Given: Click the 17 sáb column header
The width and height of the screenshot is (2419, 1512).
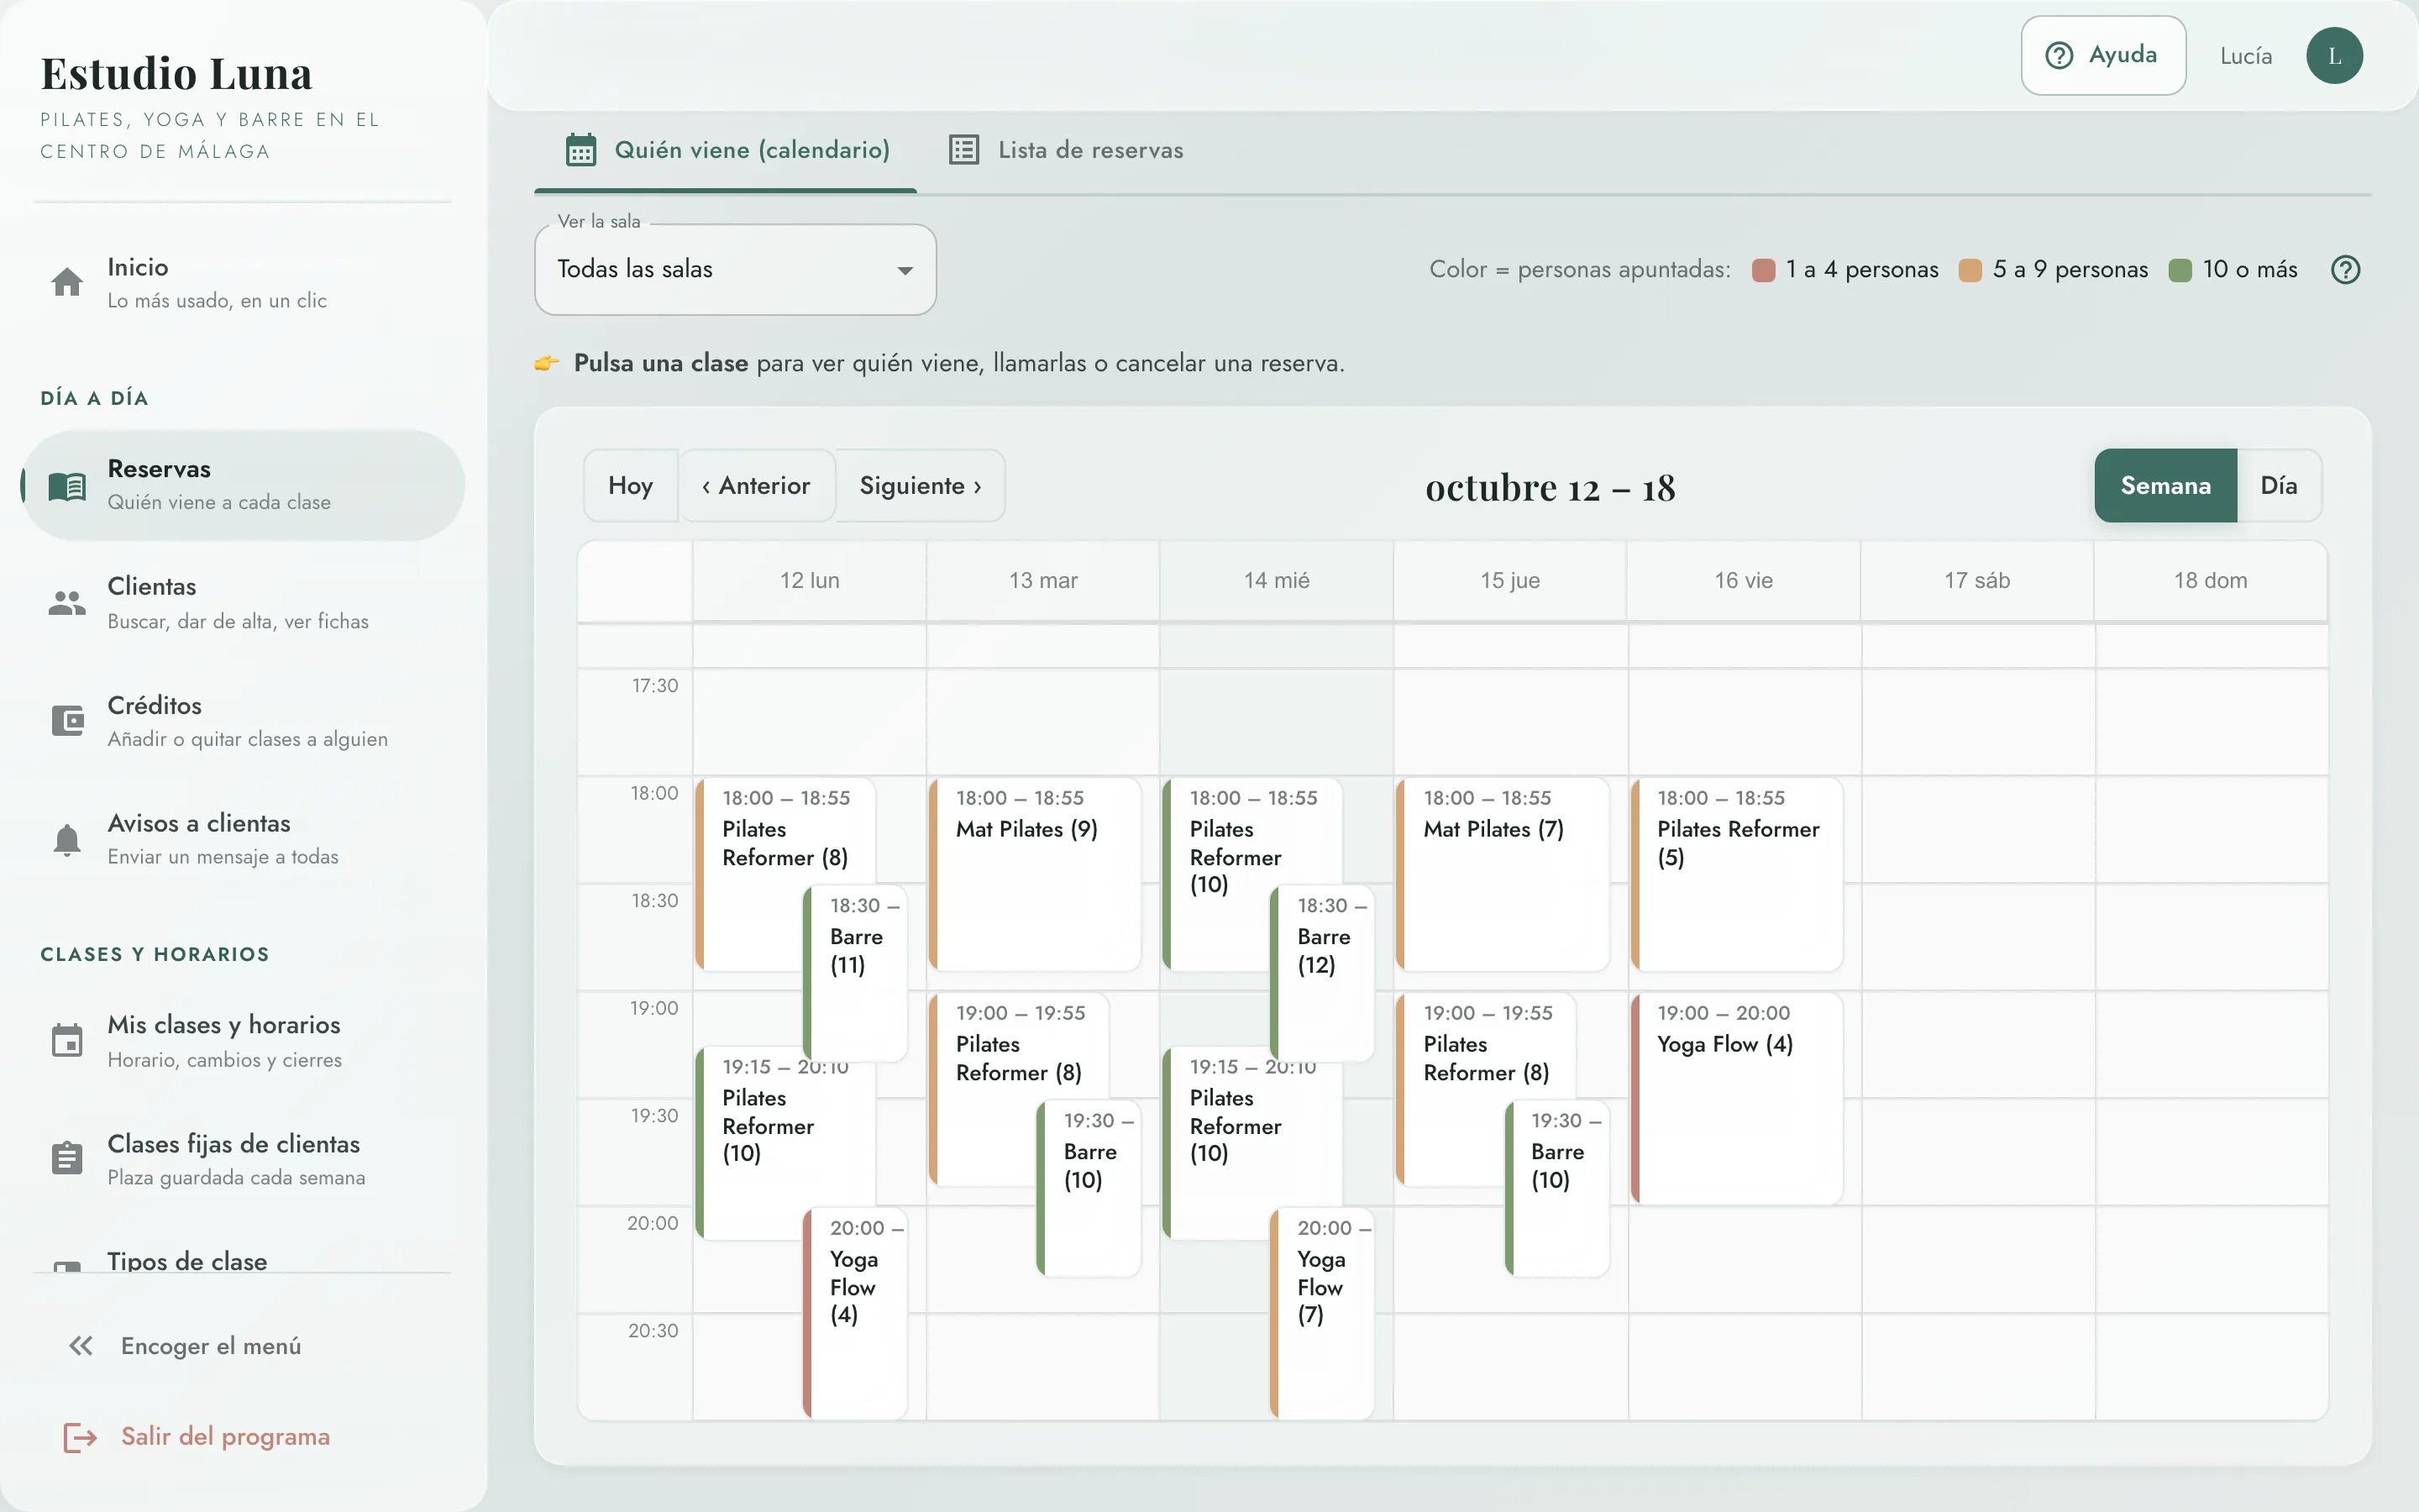Looking at the screenshot, I should (1976, 581).
